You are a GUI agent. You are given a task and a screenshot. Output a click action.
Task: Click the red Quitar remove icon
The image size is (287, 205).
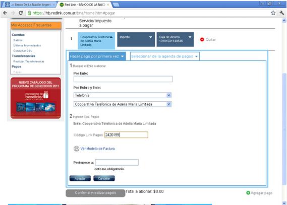202,39
